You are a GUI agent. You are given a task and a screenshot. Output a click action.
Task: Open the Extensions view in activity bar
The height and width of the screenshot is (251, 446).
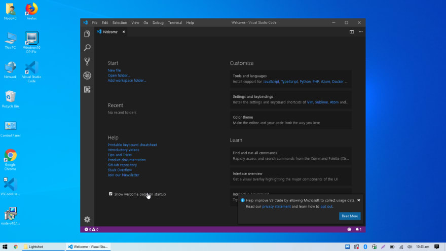click(87, 89)
